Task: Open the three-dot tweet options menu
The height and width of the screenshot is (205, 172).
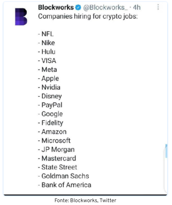Action: 158,7
